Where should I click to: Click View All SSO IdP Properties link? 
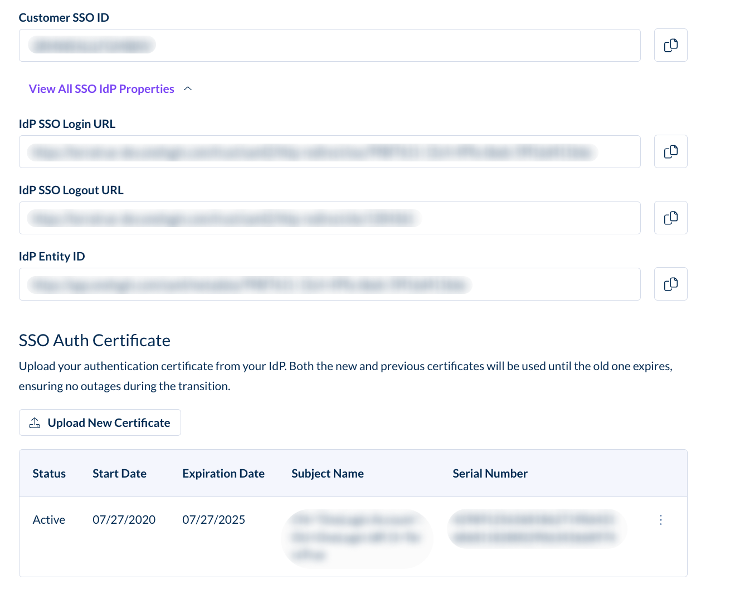101,89
